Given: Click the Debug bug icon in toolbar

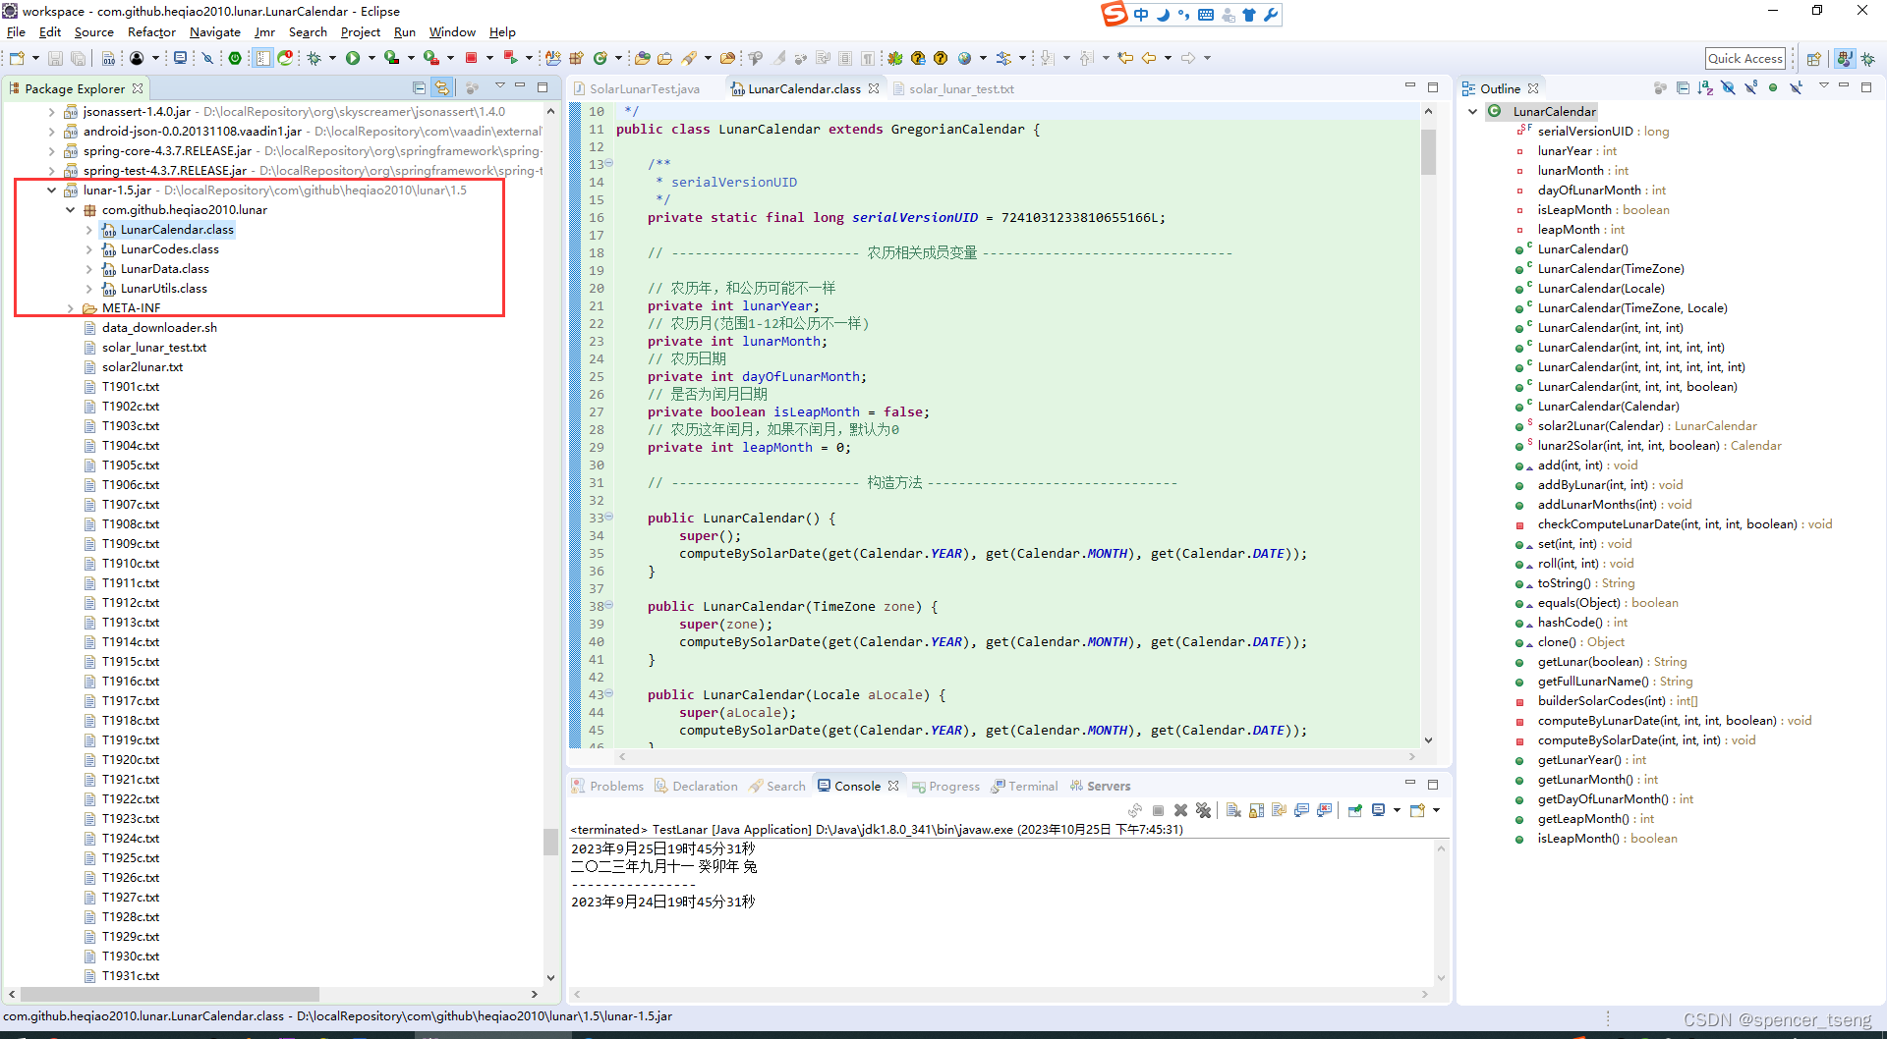Looking at the screenshot, I should coord(314,58).
